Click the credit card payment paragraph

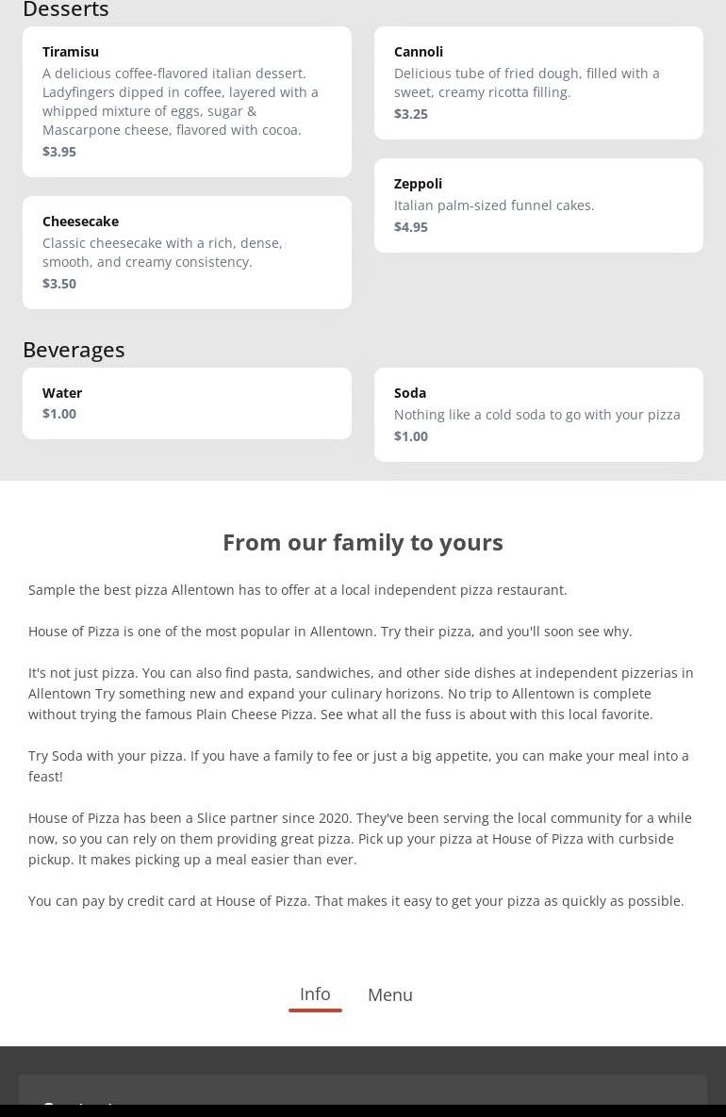pyautogui.click(x=356, y=901)
